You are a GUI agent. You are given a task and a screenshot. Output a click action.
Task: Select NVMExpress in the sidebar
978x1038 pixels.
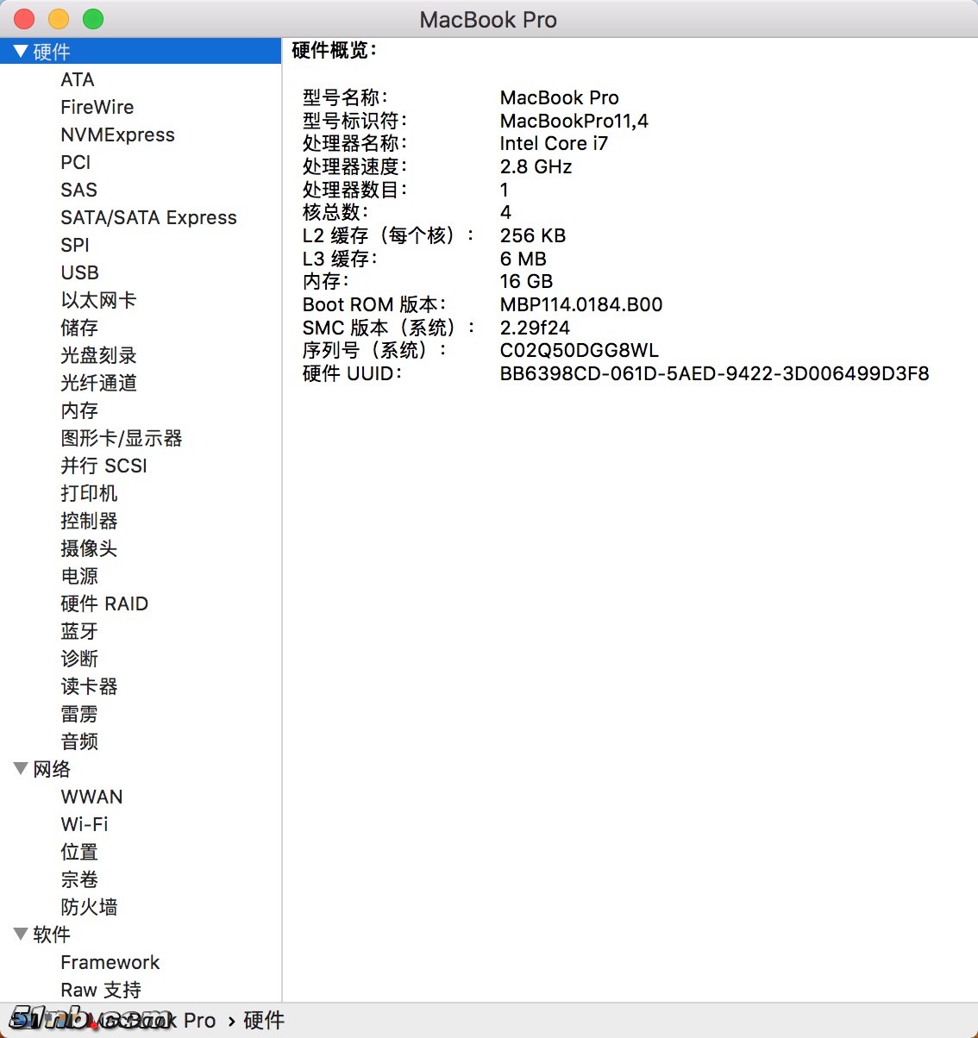coord(118,134)
